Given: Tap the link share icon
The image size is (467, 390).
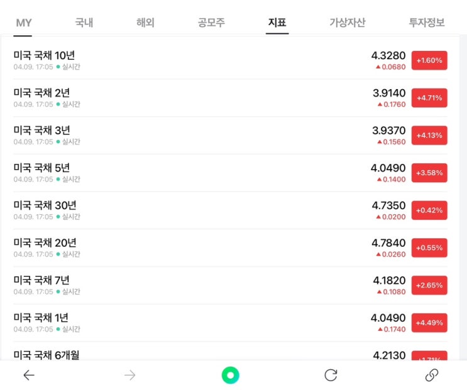Looking at the screenshot, I should coord(432,376).
